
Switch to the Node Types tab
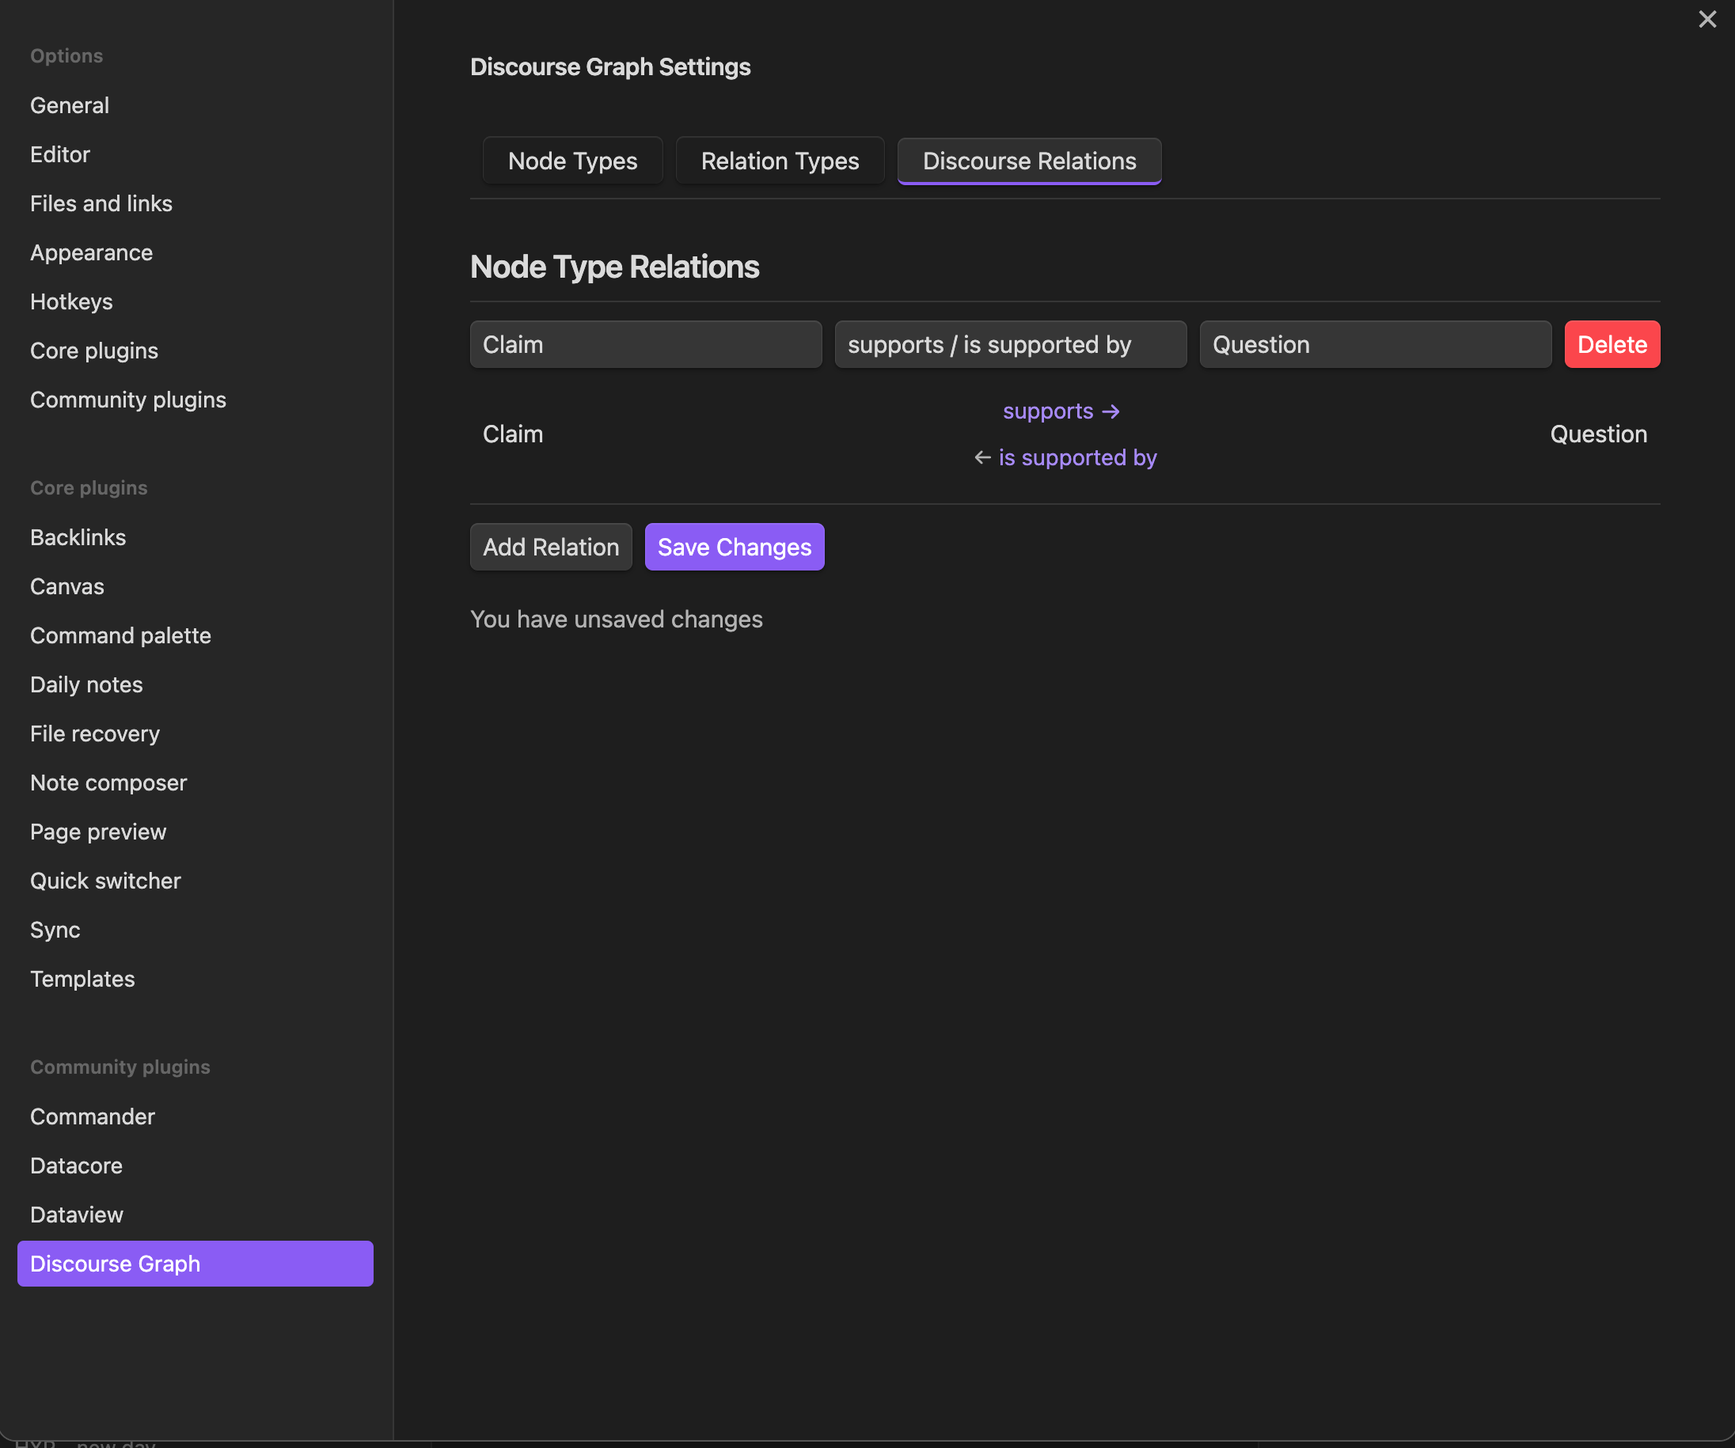(x=572, y=161)
